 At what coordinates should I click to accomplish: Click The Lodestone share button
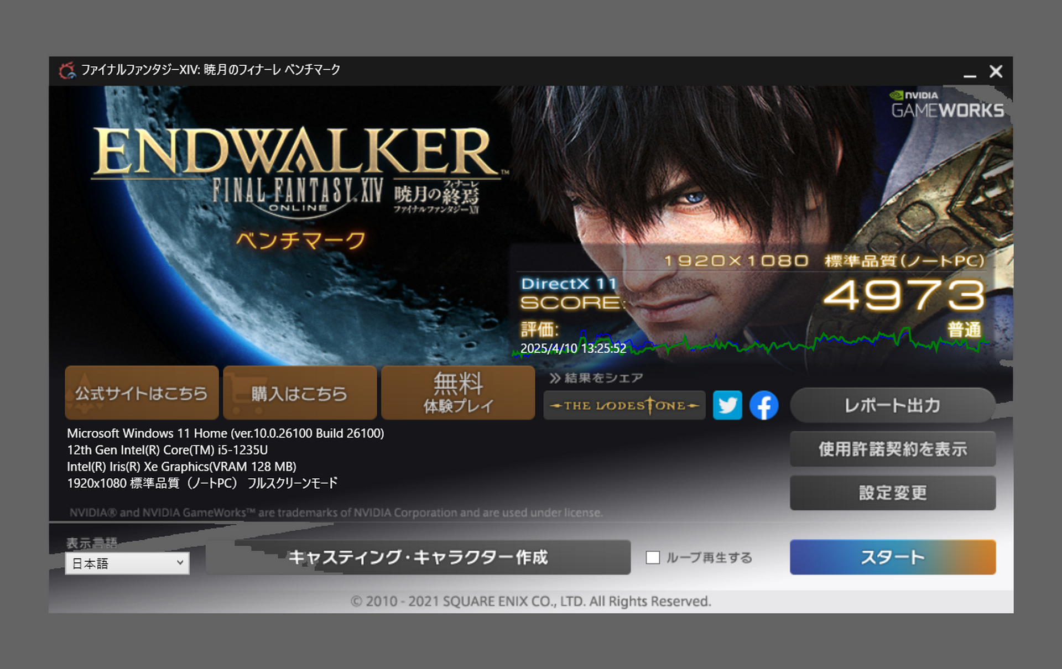(624, 405)
